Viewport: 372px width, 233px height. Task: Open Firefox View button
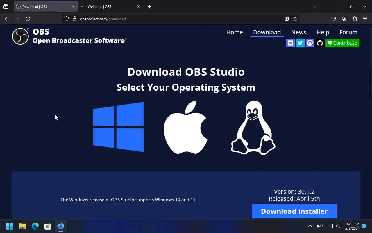click(x=6, y=6)
